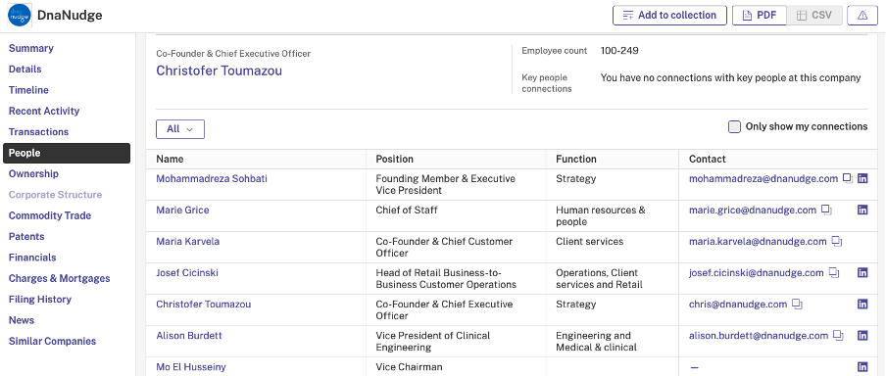Export the page as PDF
Image resolution: width=886 pixels, height=376 pixels.
pyautogui.click(x=760, y=16)
